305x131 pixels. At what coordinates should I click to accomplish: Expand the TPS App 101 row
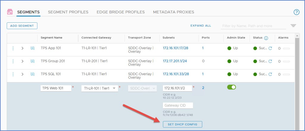tap(22, 48)
